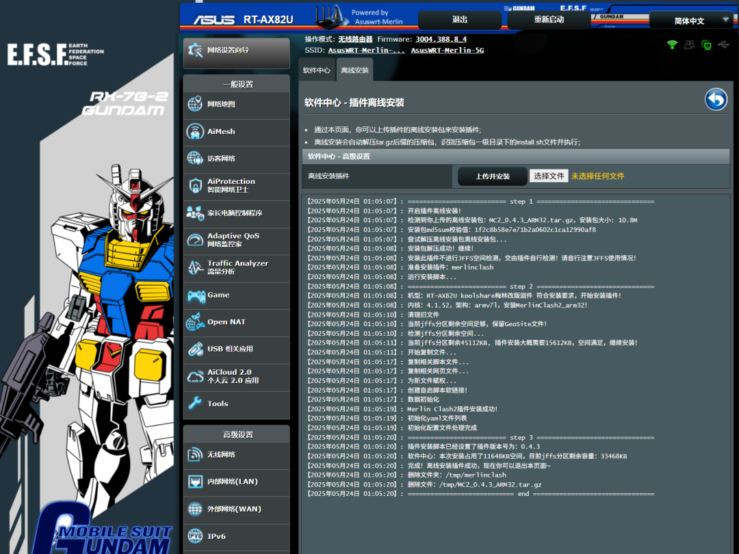Click the green WiFi status icon
The height and width of the screenshot is (554, 739).
[x=672, y=44]
